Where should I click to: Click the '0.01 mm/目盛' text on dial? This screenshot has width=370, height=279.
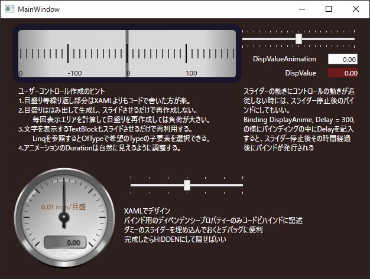(63, 207)
